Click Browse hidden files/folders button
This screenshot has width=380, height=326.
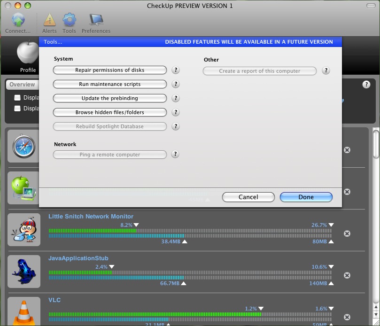[x=110, y=112]
